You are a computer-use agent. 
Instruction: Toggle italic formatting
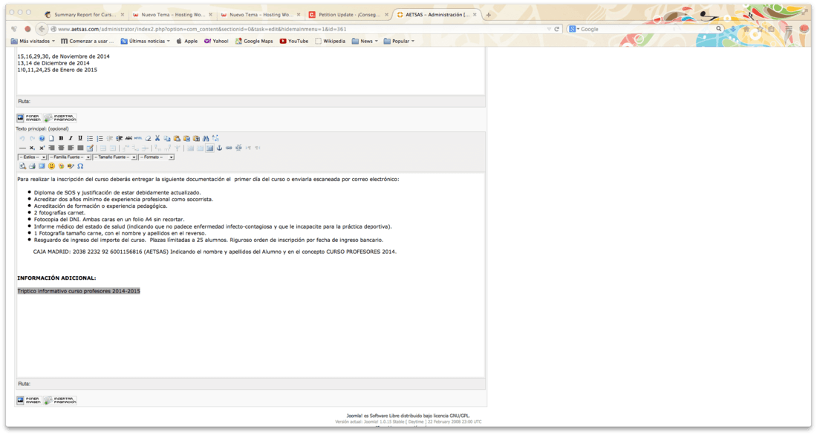[x=71, y=139]
